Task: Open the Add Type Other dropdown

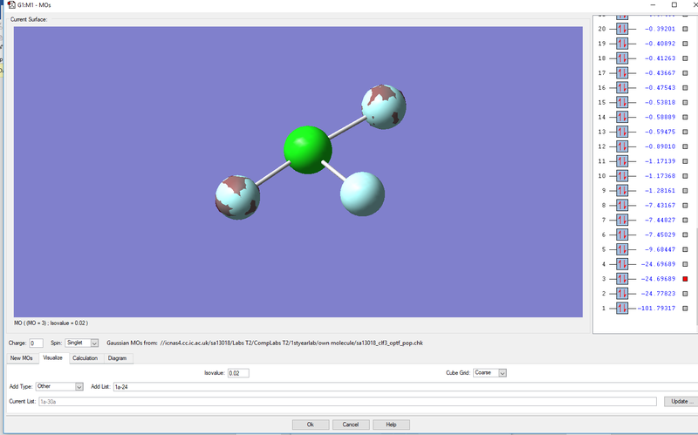Action: (79, 386)
